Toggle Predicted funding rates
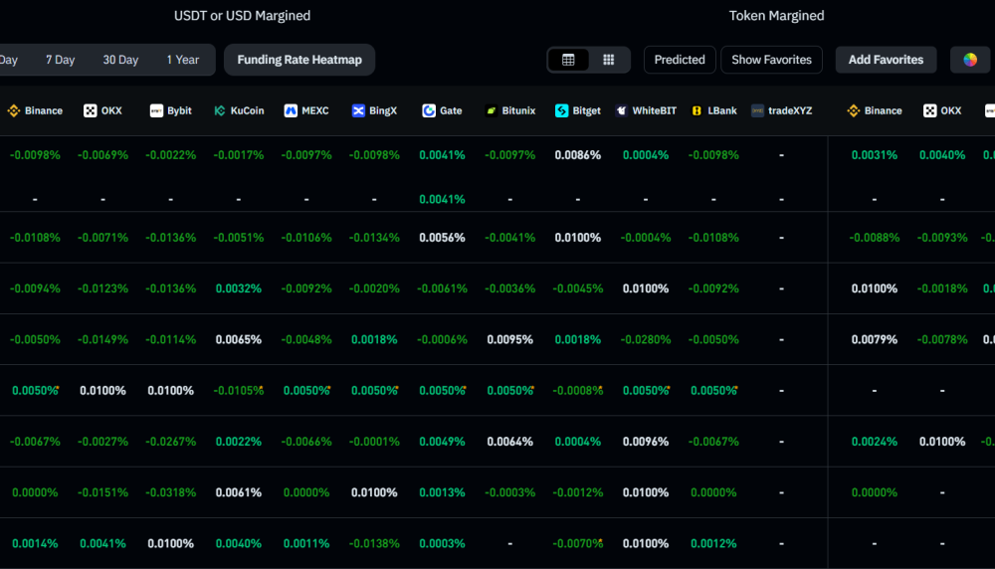Screen dimensions: 995x569 tap(680, 60)
